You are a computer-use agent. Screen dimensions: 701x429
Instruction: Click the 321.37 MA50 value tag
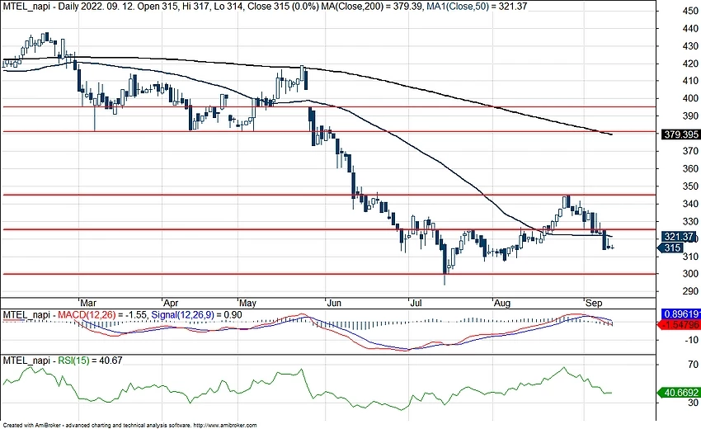coord(678,237)
